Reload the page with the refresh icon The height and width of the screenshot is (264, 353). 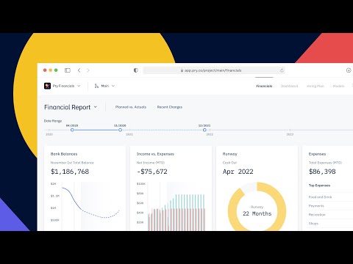pyautogui.click(x=282, y=70)
